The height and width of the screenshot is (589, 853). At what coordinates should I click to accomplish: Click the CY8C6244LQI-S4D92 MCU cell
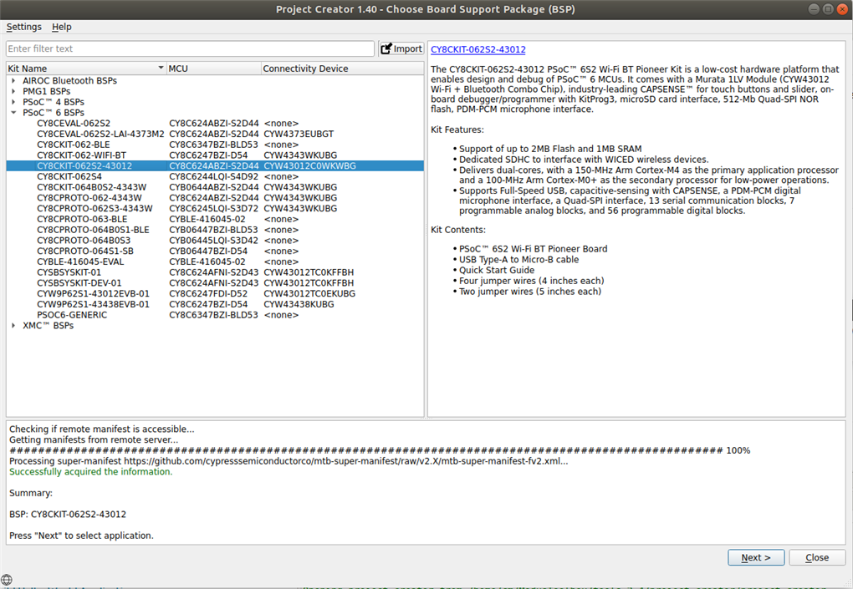click(214, 176)
